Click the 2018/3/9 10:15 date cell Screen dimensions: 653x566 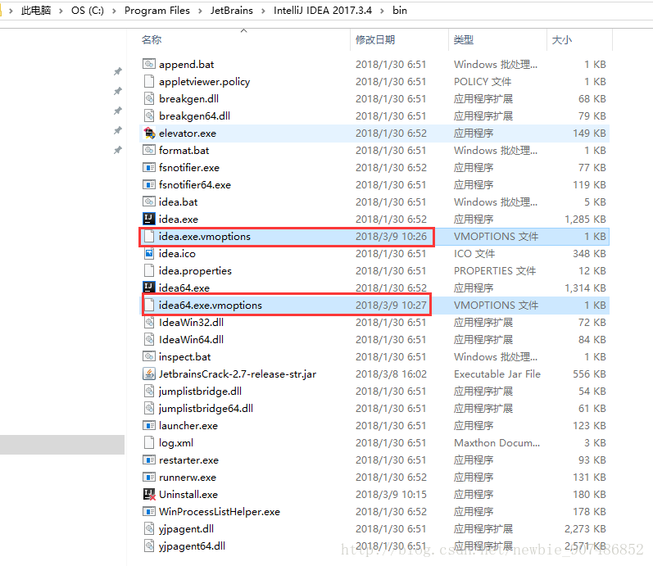point(391,495)
